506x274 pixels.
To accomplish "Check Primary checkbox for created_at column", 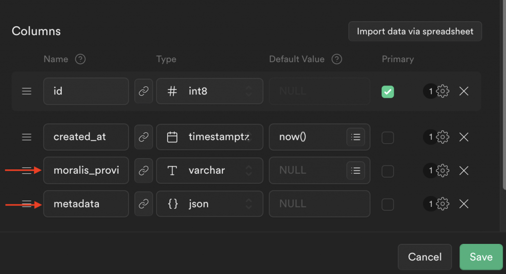I will (x=387, y=138).
